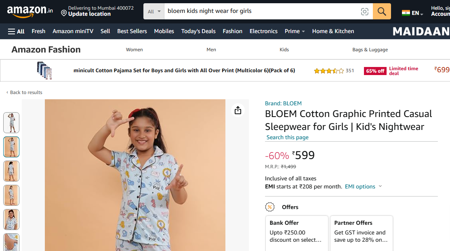
Task: Click the Offers percent badge icon
Action: pos(269,207)
